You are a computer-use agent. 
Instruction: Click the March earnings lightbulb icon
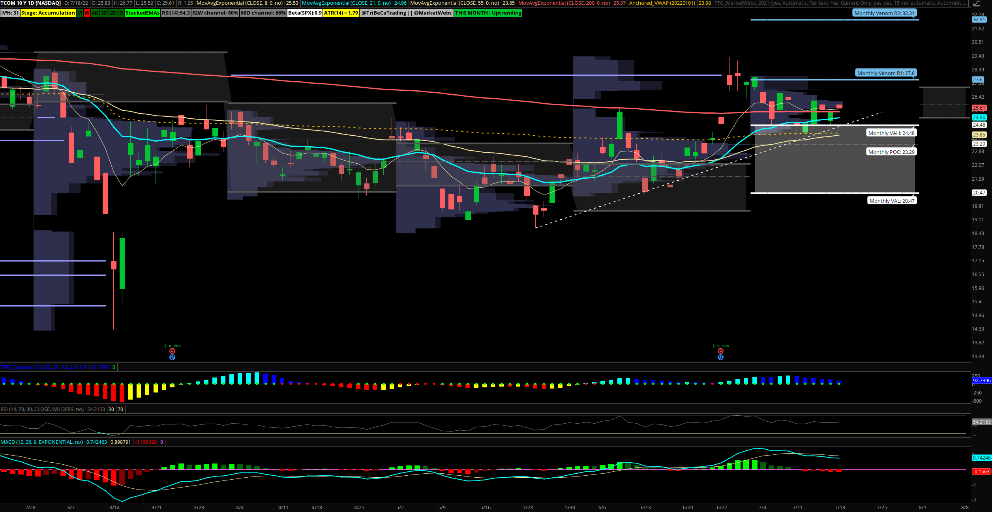pyautogui.click(x=172, y=357)
